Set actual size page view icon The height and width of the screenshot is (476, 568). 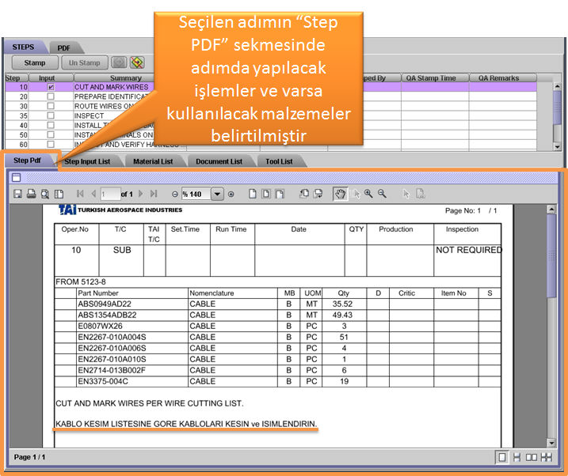click(253, 194)
